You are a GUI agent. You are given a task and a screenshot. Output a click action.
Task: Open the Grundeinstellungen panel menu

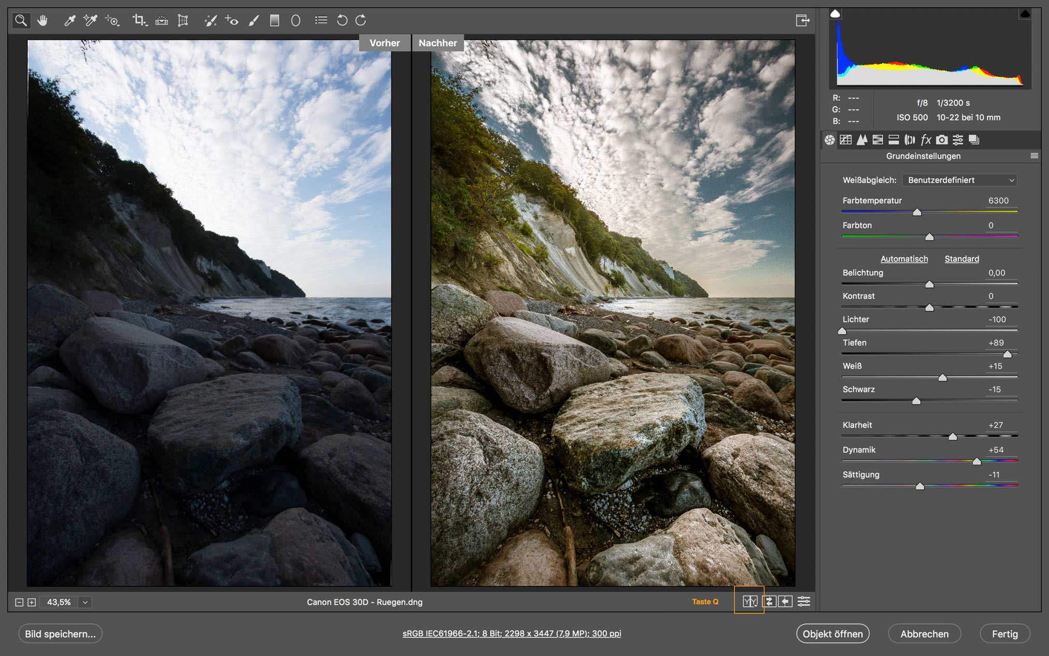point(1034,156)
